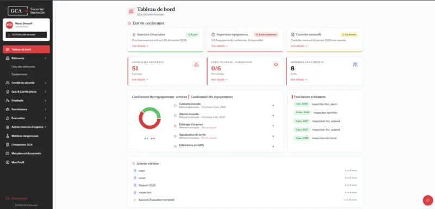Screen dimensions: 435x209
Task: Click the Évacuation flame icon in sidebar
Action: tap(8, 118)
